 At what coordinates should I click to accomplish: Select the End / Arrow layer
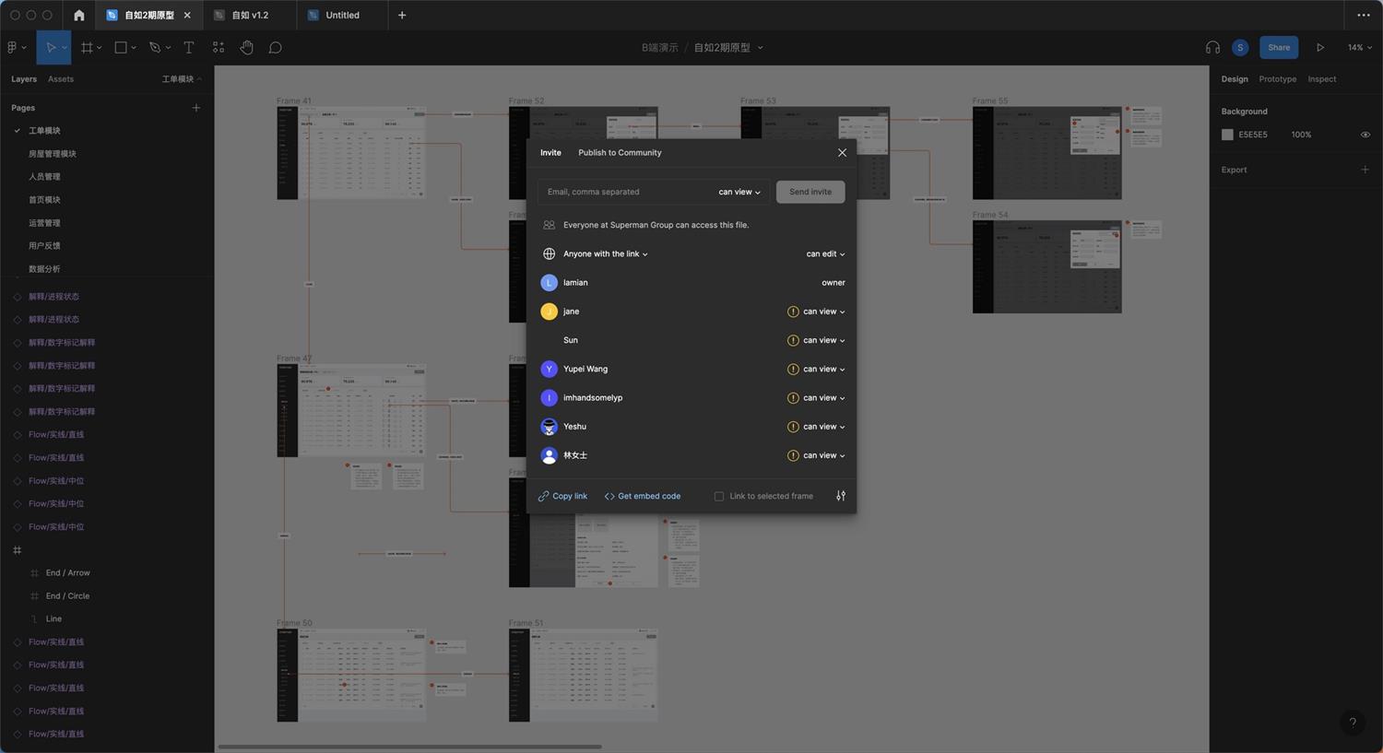click(67, 573)
